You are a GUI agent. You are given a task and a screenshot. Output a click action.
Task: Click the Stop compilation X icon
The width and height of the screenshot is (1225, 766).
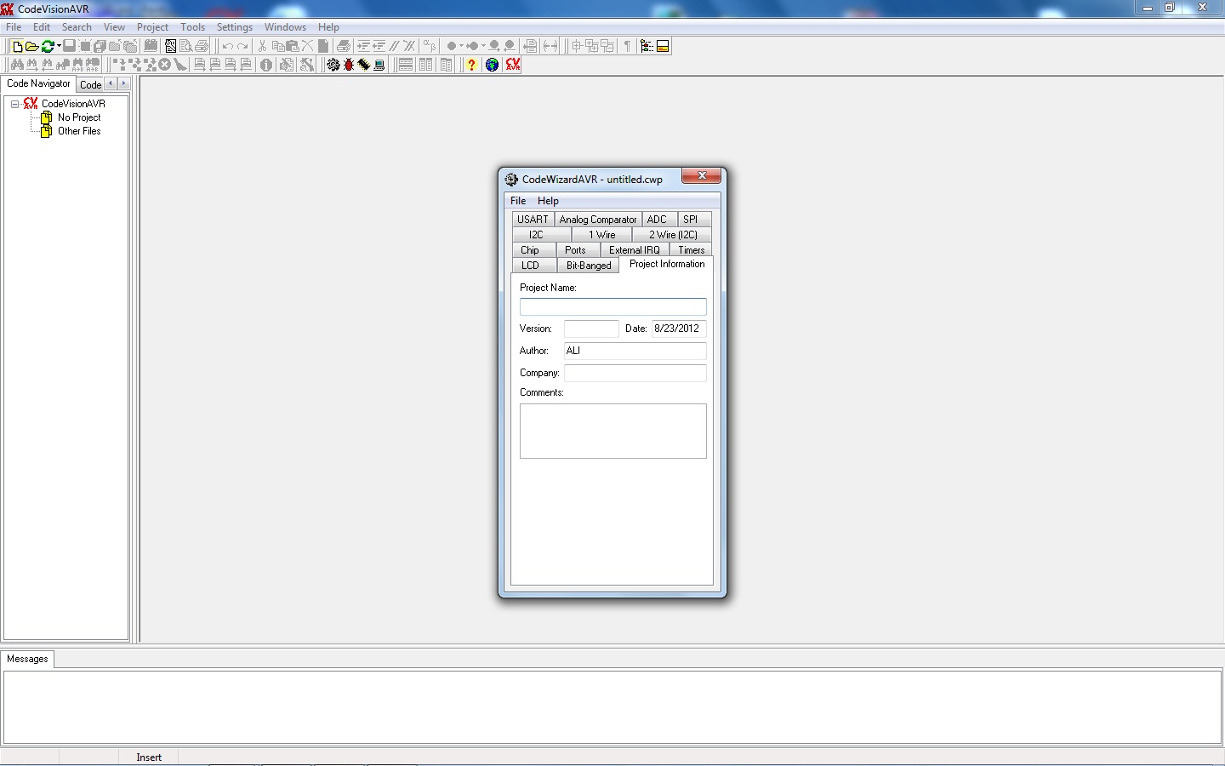coord(164,65)
